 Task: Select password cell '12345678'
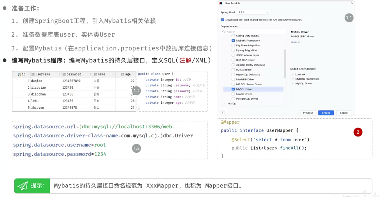70,108
